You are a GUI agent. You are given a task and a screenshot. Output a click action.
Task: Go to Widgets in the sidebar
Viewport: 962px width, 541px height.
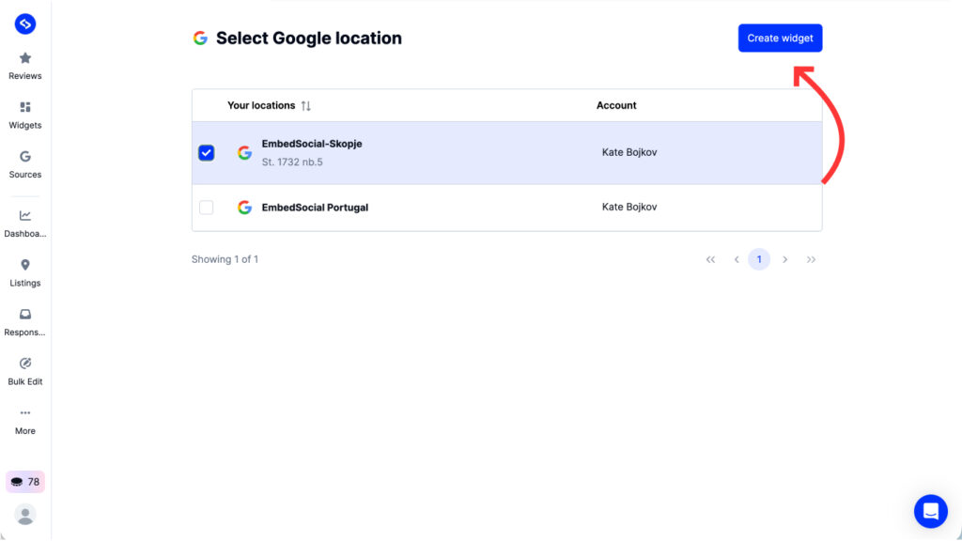point(25,116)
